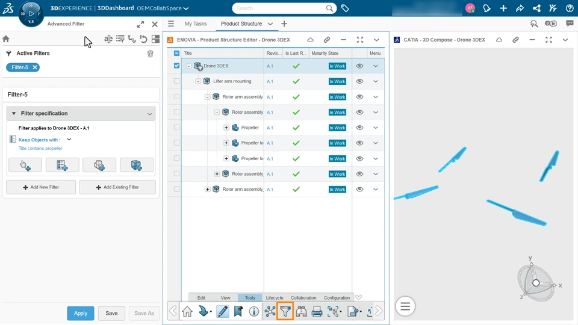Open the row menu chevron for Drone 3DEX

click(376, 66)
